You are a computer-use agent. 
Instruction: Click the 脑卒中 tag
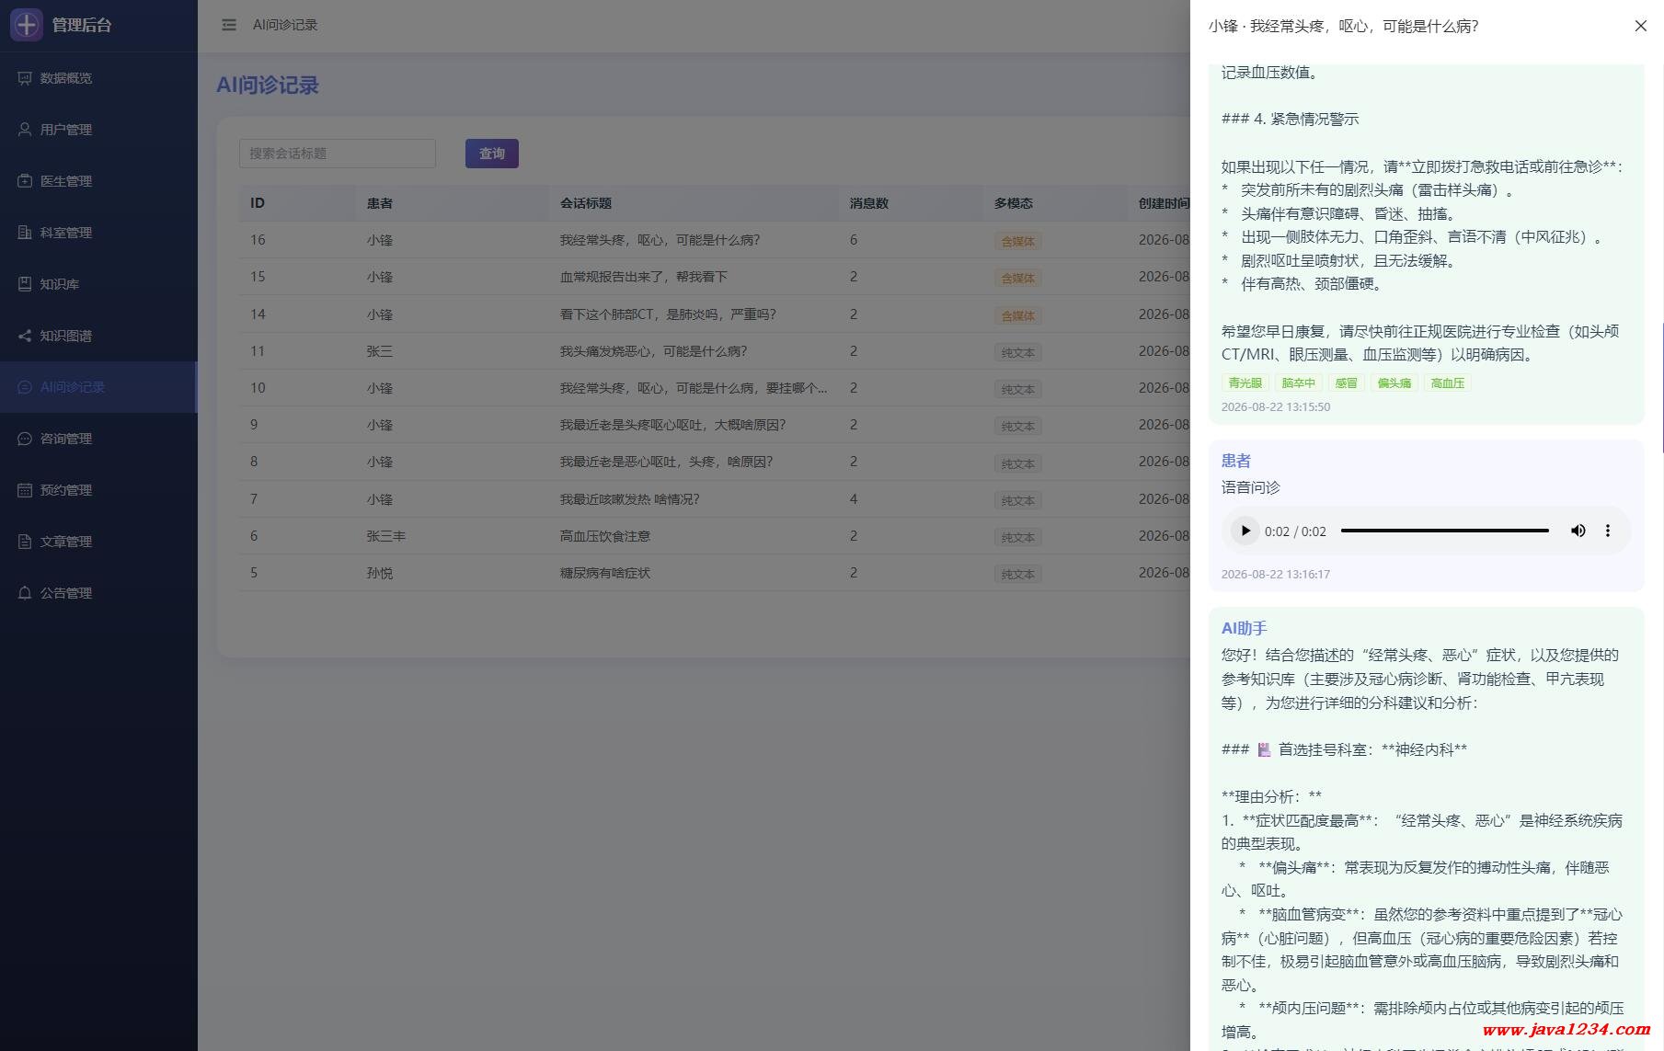(x=1299, y=383)
